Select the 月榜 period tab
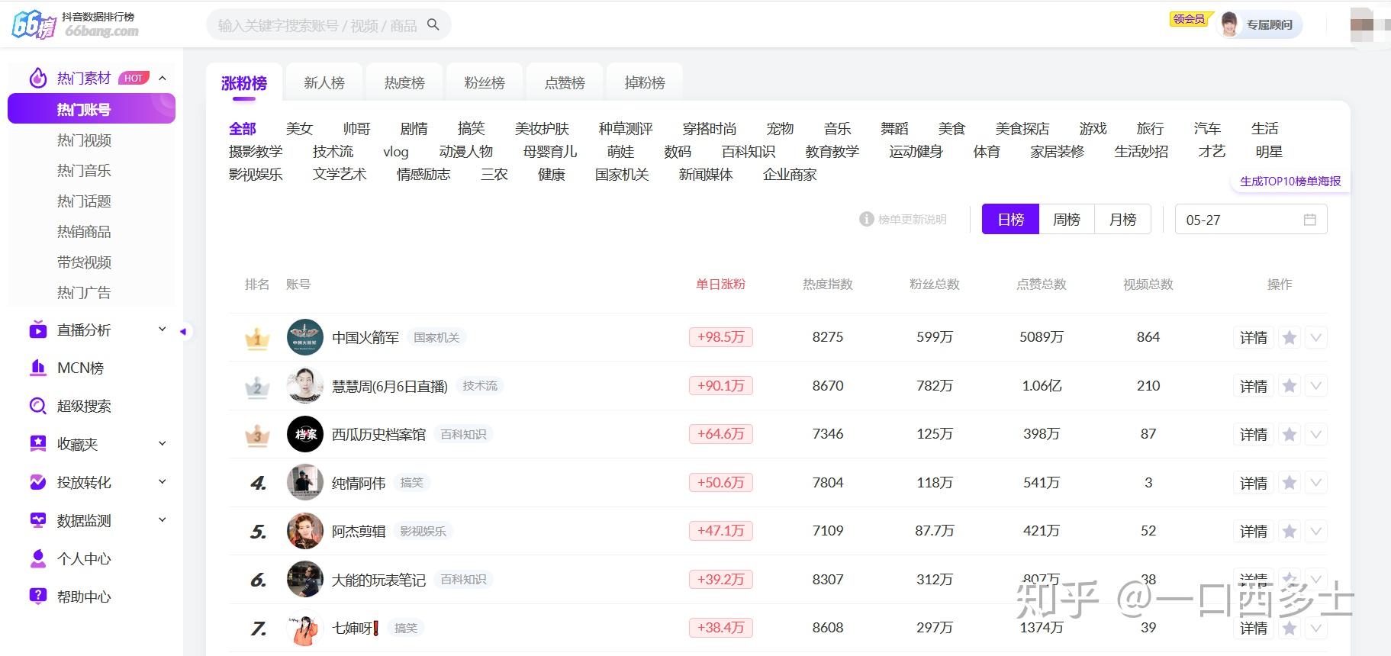The height and width of the screenshot is (656, 1391). click(1123, 220)
